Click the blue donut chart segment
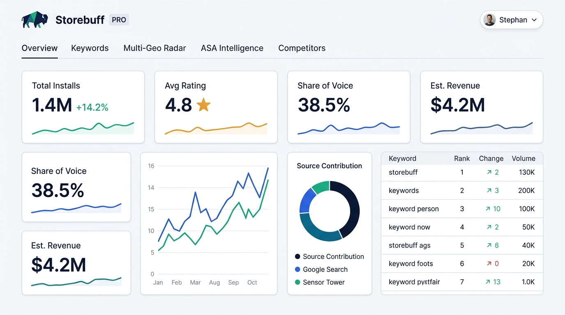Screen dimensions: 565x315 pyautogui.click(x=306, y=201)
